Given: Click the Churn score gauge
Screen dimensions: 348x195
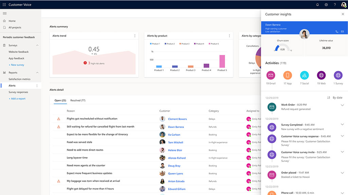Looking at the screenshot, I should [x=282, y=48].
